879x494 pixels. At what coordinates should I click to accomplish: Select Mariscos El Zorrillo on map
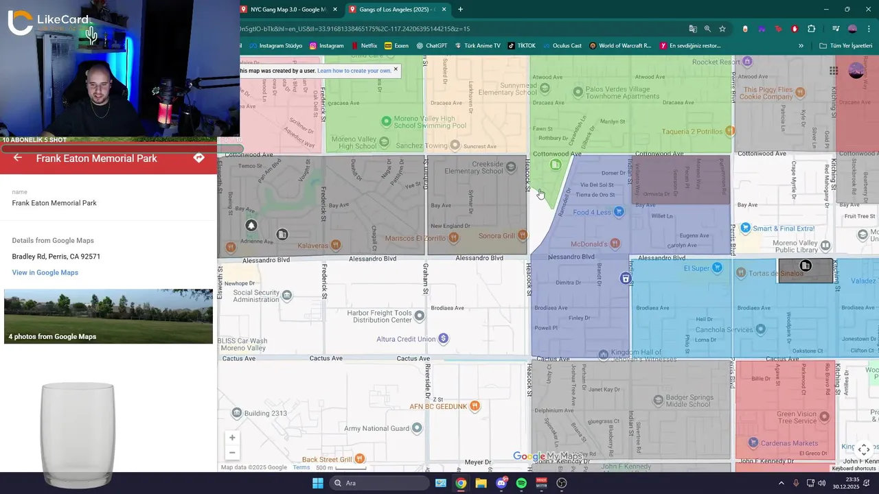pyautogui.click(x=422, y=238)
